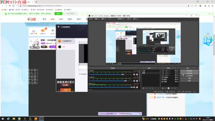The height and width of the screenshot is (121, 215).
Task: Open the 帮助(H) menu in OBS
Action: (136, 19)
